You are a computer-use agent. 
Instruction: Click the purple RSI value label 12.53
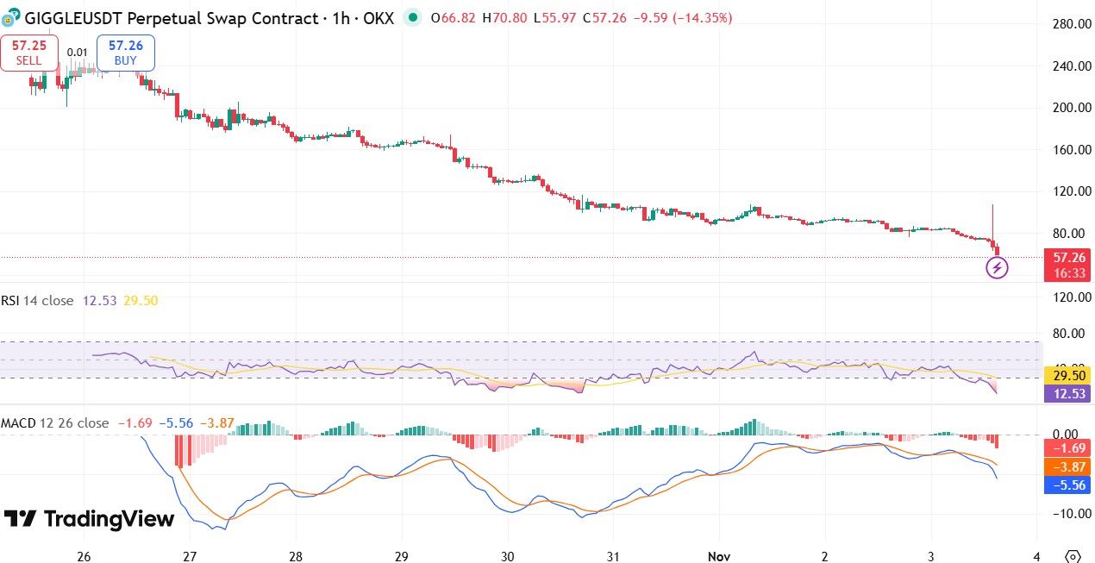[x=1067, y=393]
